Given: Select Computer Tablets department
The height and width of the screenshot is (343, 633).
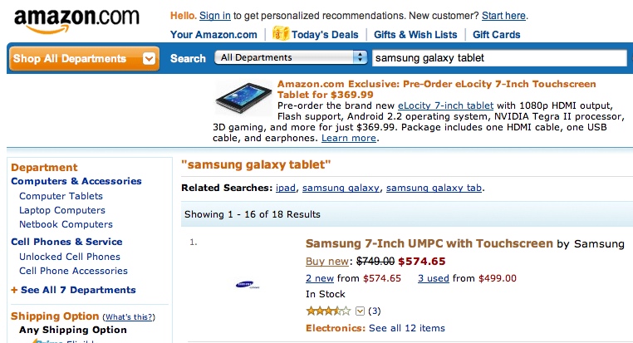Looking at the screenshot, I should coord(61,196).
